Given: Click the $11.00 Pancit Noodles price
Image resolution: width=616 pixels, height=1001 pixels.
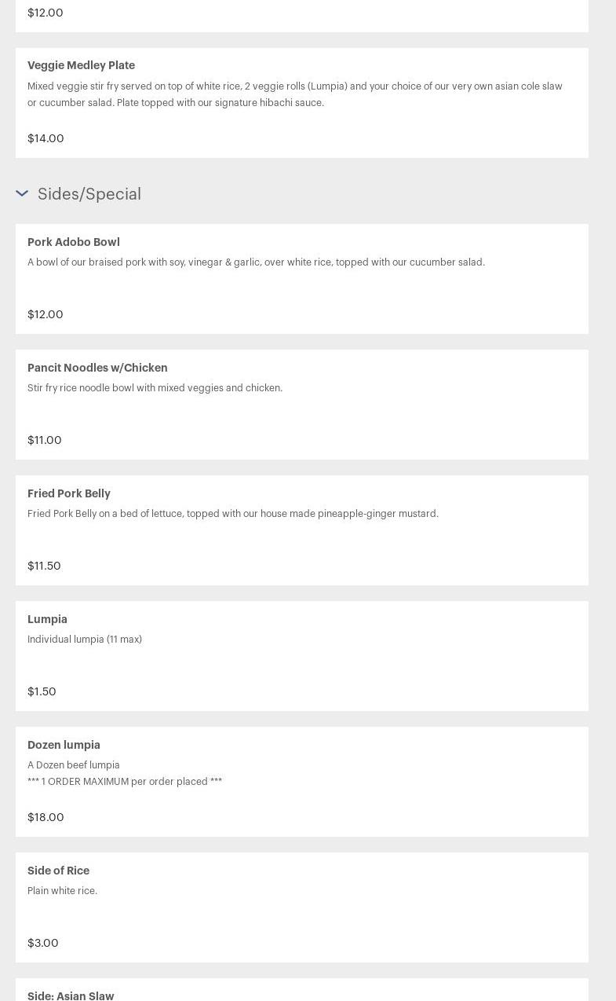Looking at the screenshot, I should 45,440.
